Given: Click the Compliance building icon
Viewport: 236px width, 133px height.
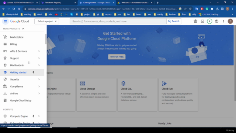Looking at the screenshot, I should 5,86.
